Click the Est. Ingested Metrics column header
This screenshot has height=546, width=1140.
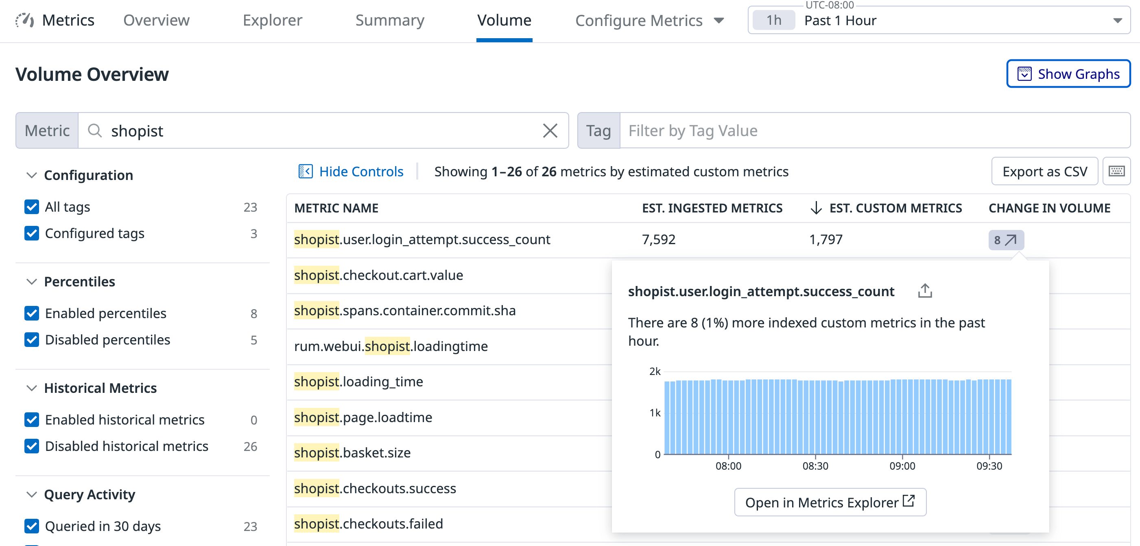[712, 208]
